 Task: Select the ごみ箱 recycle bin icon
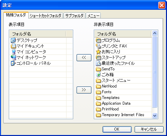tap(98, 75)
